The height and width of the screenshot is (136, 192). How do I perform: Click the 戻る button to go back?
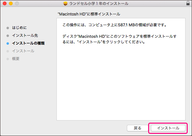click(137, 128)
